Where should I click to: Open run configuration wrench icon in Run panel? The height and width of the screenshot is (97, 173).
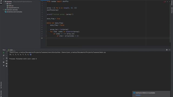pyautogui.click(x=4, y=56)
